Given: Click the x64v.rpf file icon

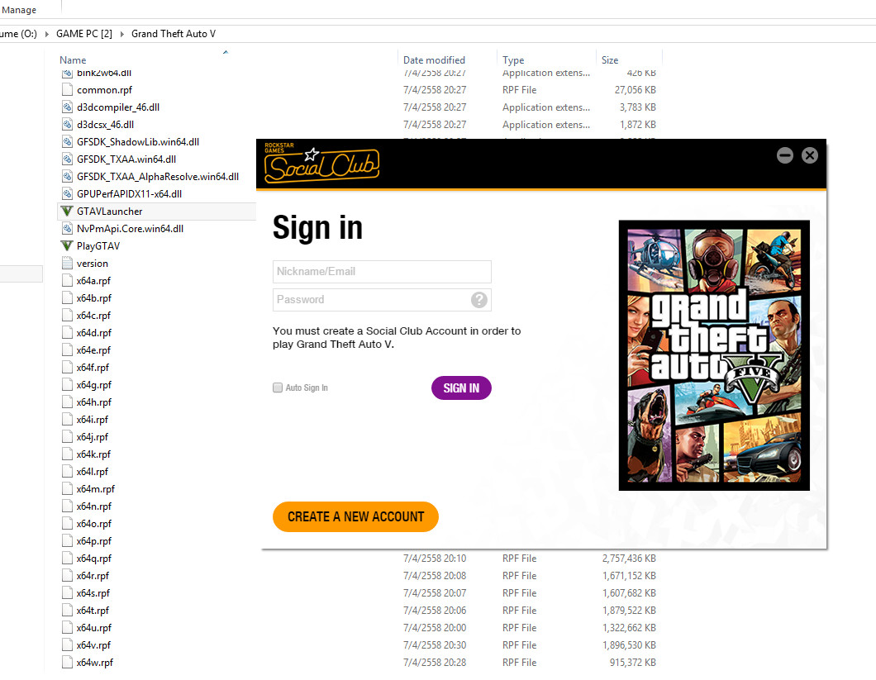Looking at the screenshot, I should click(x=67, y=644).
